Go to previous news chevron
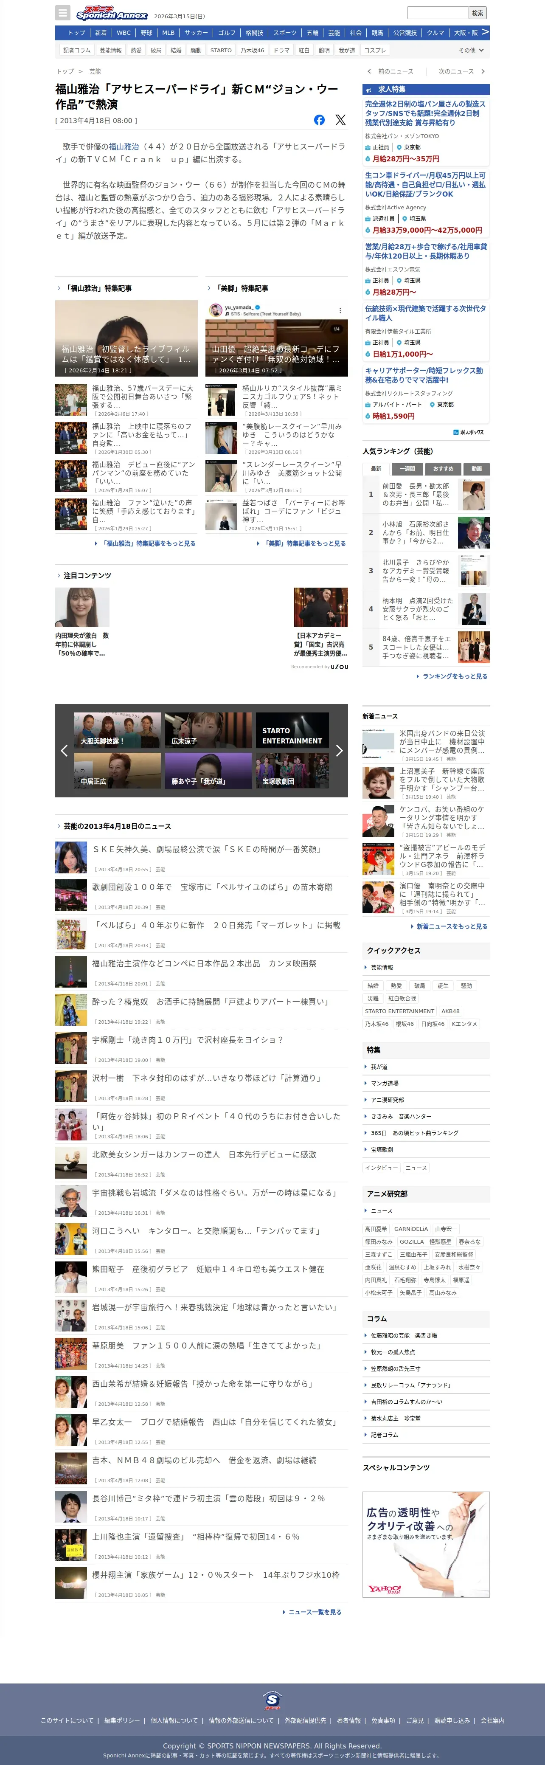The width and height of the screenshot is (545, 1765). (370, 71)
